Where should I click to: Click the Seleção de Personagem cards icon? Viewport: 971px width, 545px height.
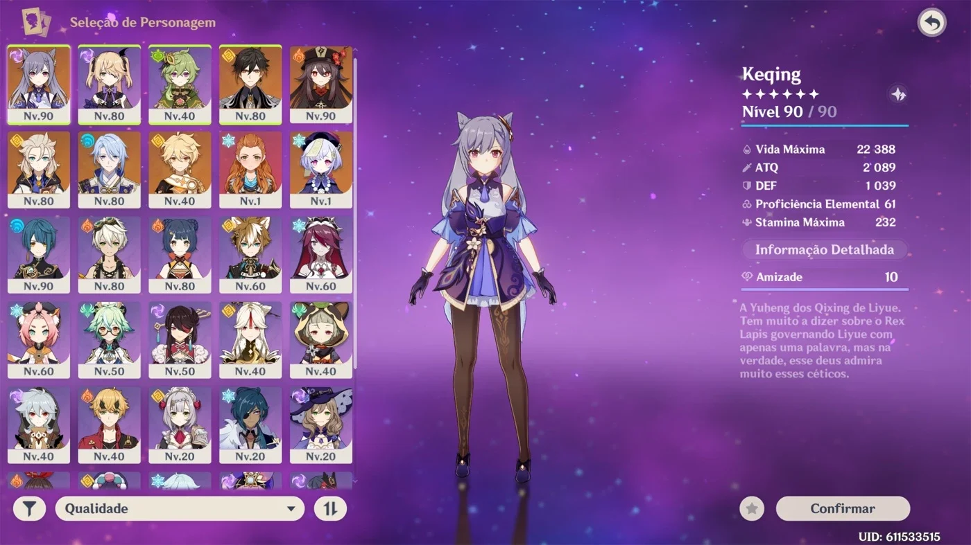tap(35, 22)
